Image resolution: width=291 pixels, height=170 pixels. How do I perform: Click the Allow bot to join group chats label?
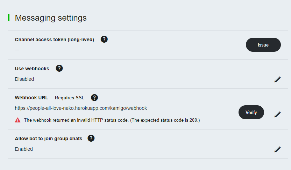(x=49, y=139)
